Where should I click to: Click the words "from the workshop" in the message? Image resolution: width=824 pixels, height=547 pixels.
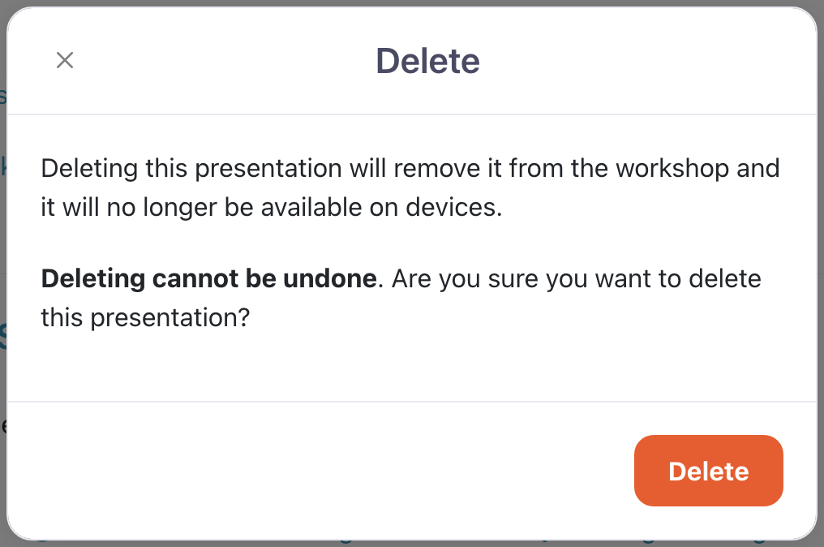point(592,169)
